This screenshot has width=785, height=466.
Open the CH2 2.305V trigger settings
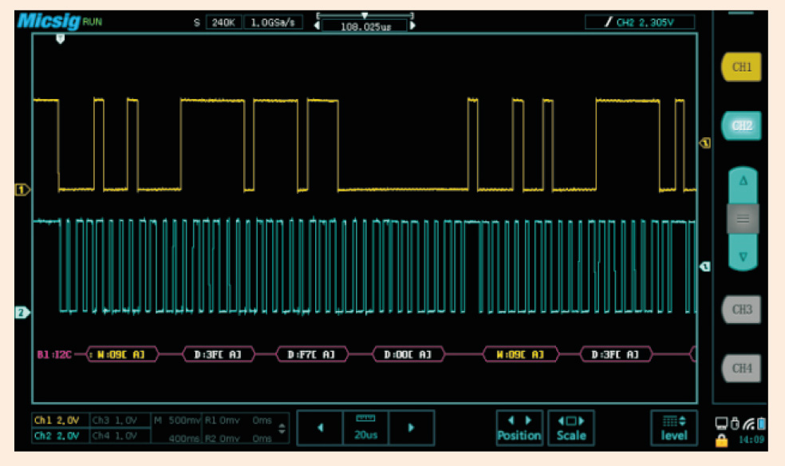point(639,22)
